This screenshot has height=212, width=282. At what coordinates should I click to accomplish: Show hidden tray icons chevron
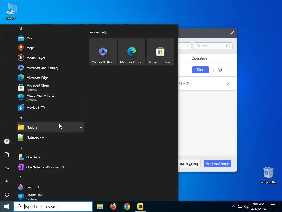(233, 206)
